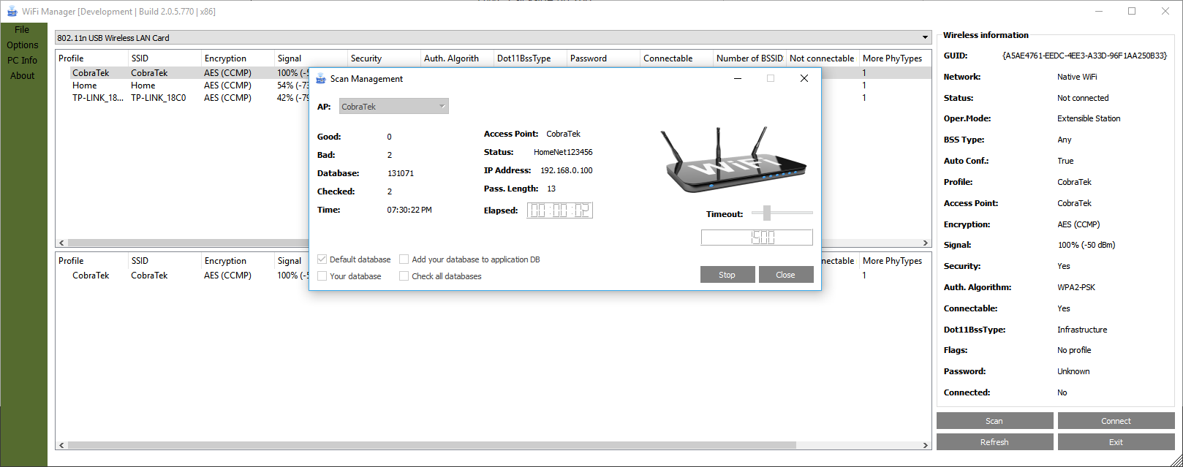Close the Scan Management dialog with X
This screenshot has height=467, width=1183.
pyautogui.click(x=804, y=79)
